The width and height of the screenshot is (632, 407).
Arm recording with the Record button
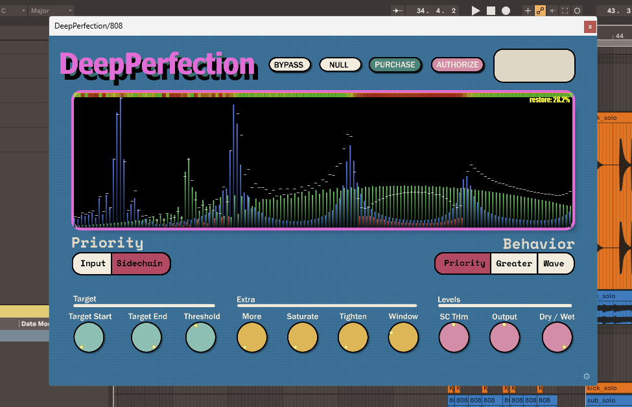click(506, 10)
